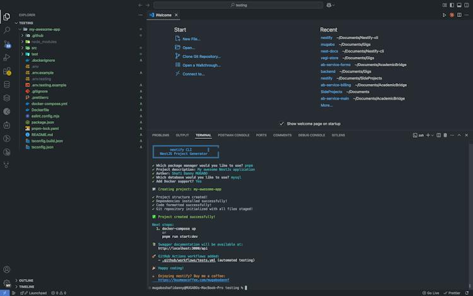
Task: Open docker-compose.yml in explorer
Action: (x=49, y=104)
